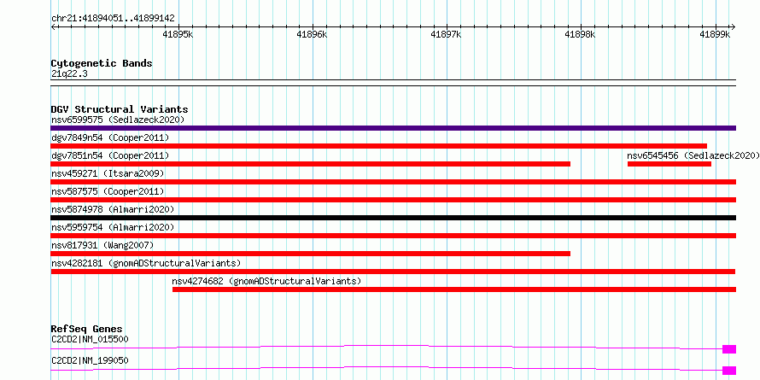This screenshot has height=380, width=760.
Task: Click the red dgv7851n54 variant bar
Action: [x=310, y=164]
